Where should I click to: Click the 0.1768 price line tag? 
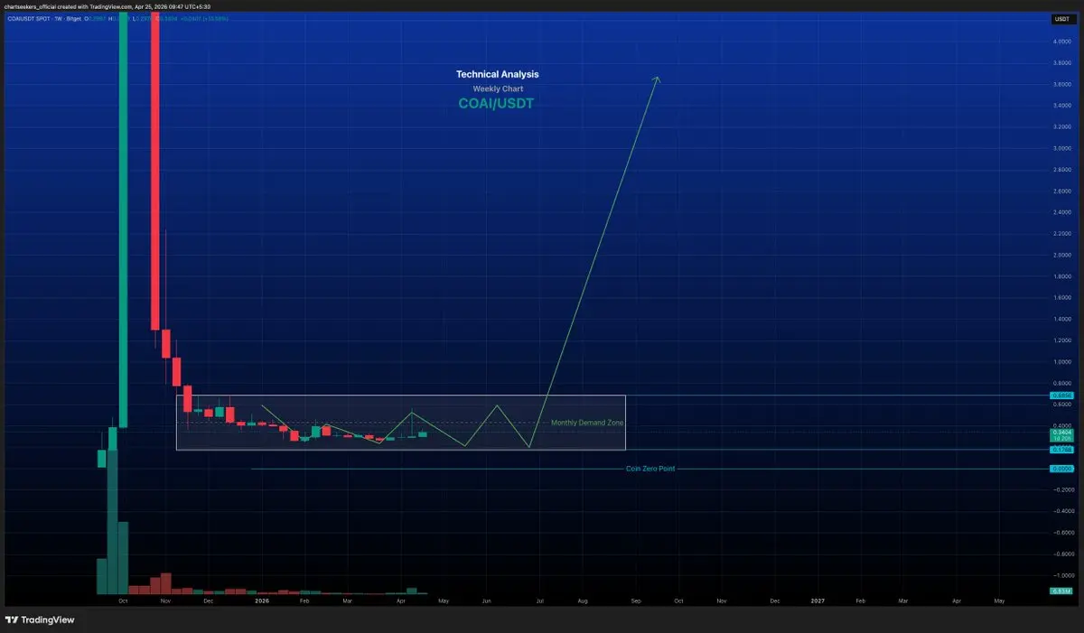[x=1061, y=450]
